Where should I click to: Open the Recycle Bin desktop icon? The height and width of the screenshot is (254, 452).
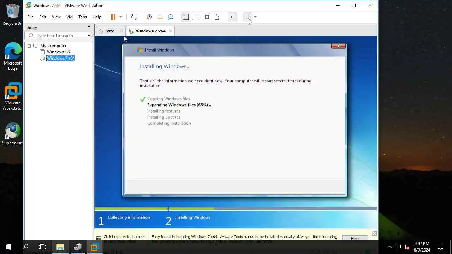click(x=13, y=14)
